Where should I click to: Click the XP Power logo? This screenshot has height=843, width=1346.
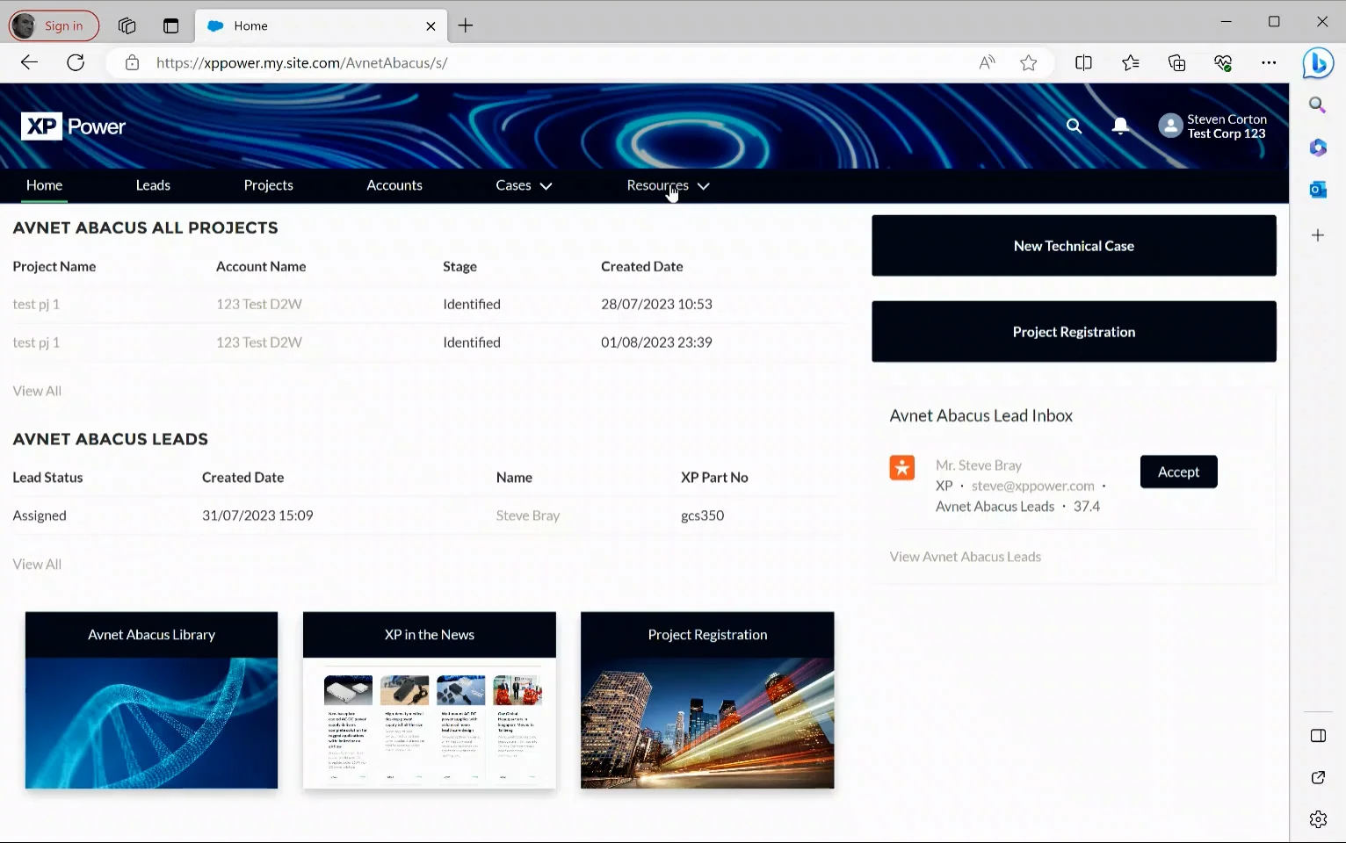click(73, 126)
